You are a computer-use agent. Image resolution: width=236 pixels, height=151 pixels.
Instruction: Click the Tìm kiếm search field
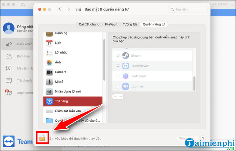tap(188, 9)
